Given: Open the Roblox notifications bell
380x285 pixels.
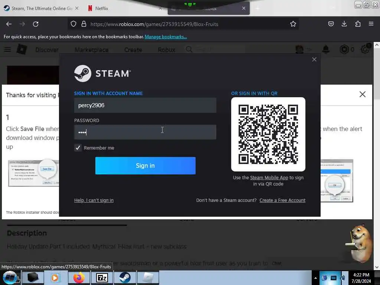Looking at the screenshot, I should [x=326, y=49].
